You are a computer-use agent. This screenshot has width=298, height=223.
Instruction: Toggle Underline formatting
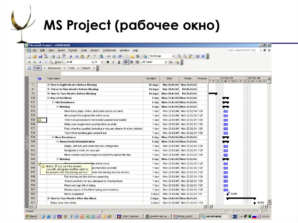pos(119,62)
